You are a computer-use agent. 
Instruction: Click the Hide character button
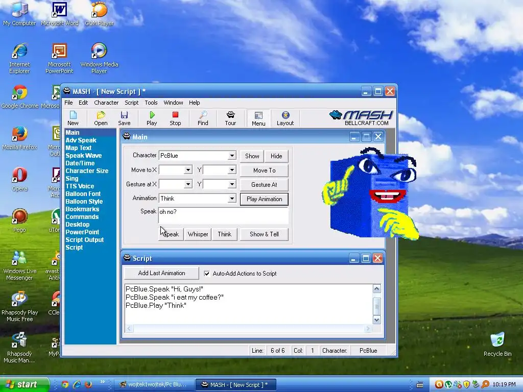click(x=276, y=156)
